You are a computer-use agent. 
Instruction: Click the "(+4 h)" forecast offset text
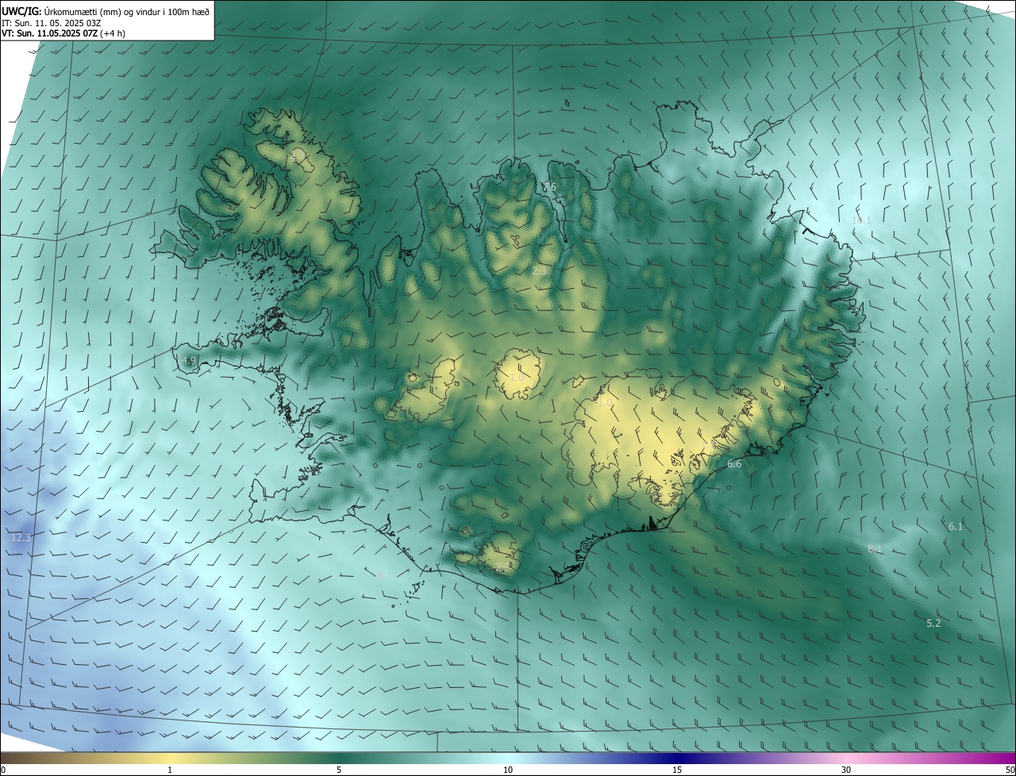(x=113, y=33)
